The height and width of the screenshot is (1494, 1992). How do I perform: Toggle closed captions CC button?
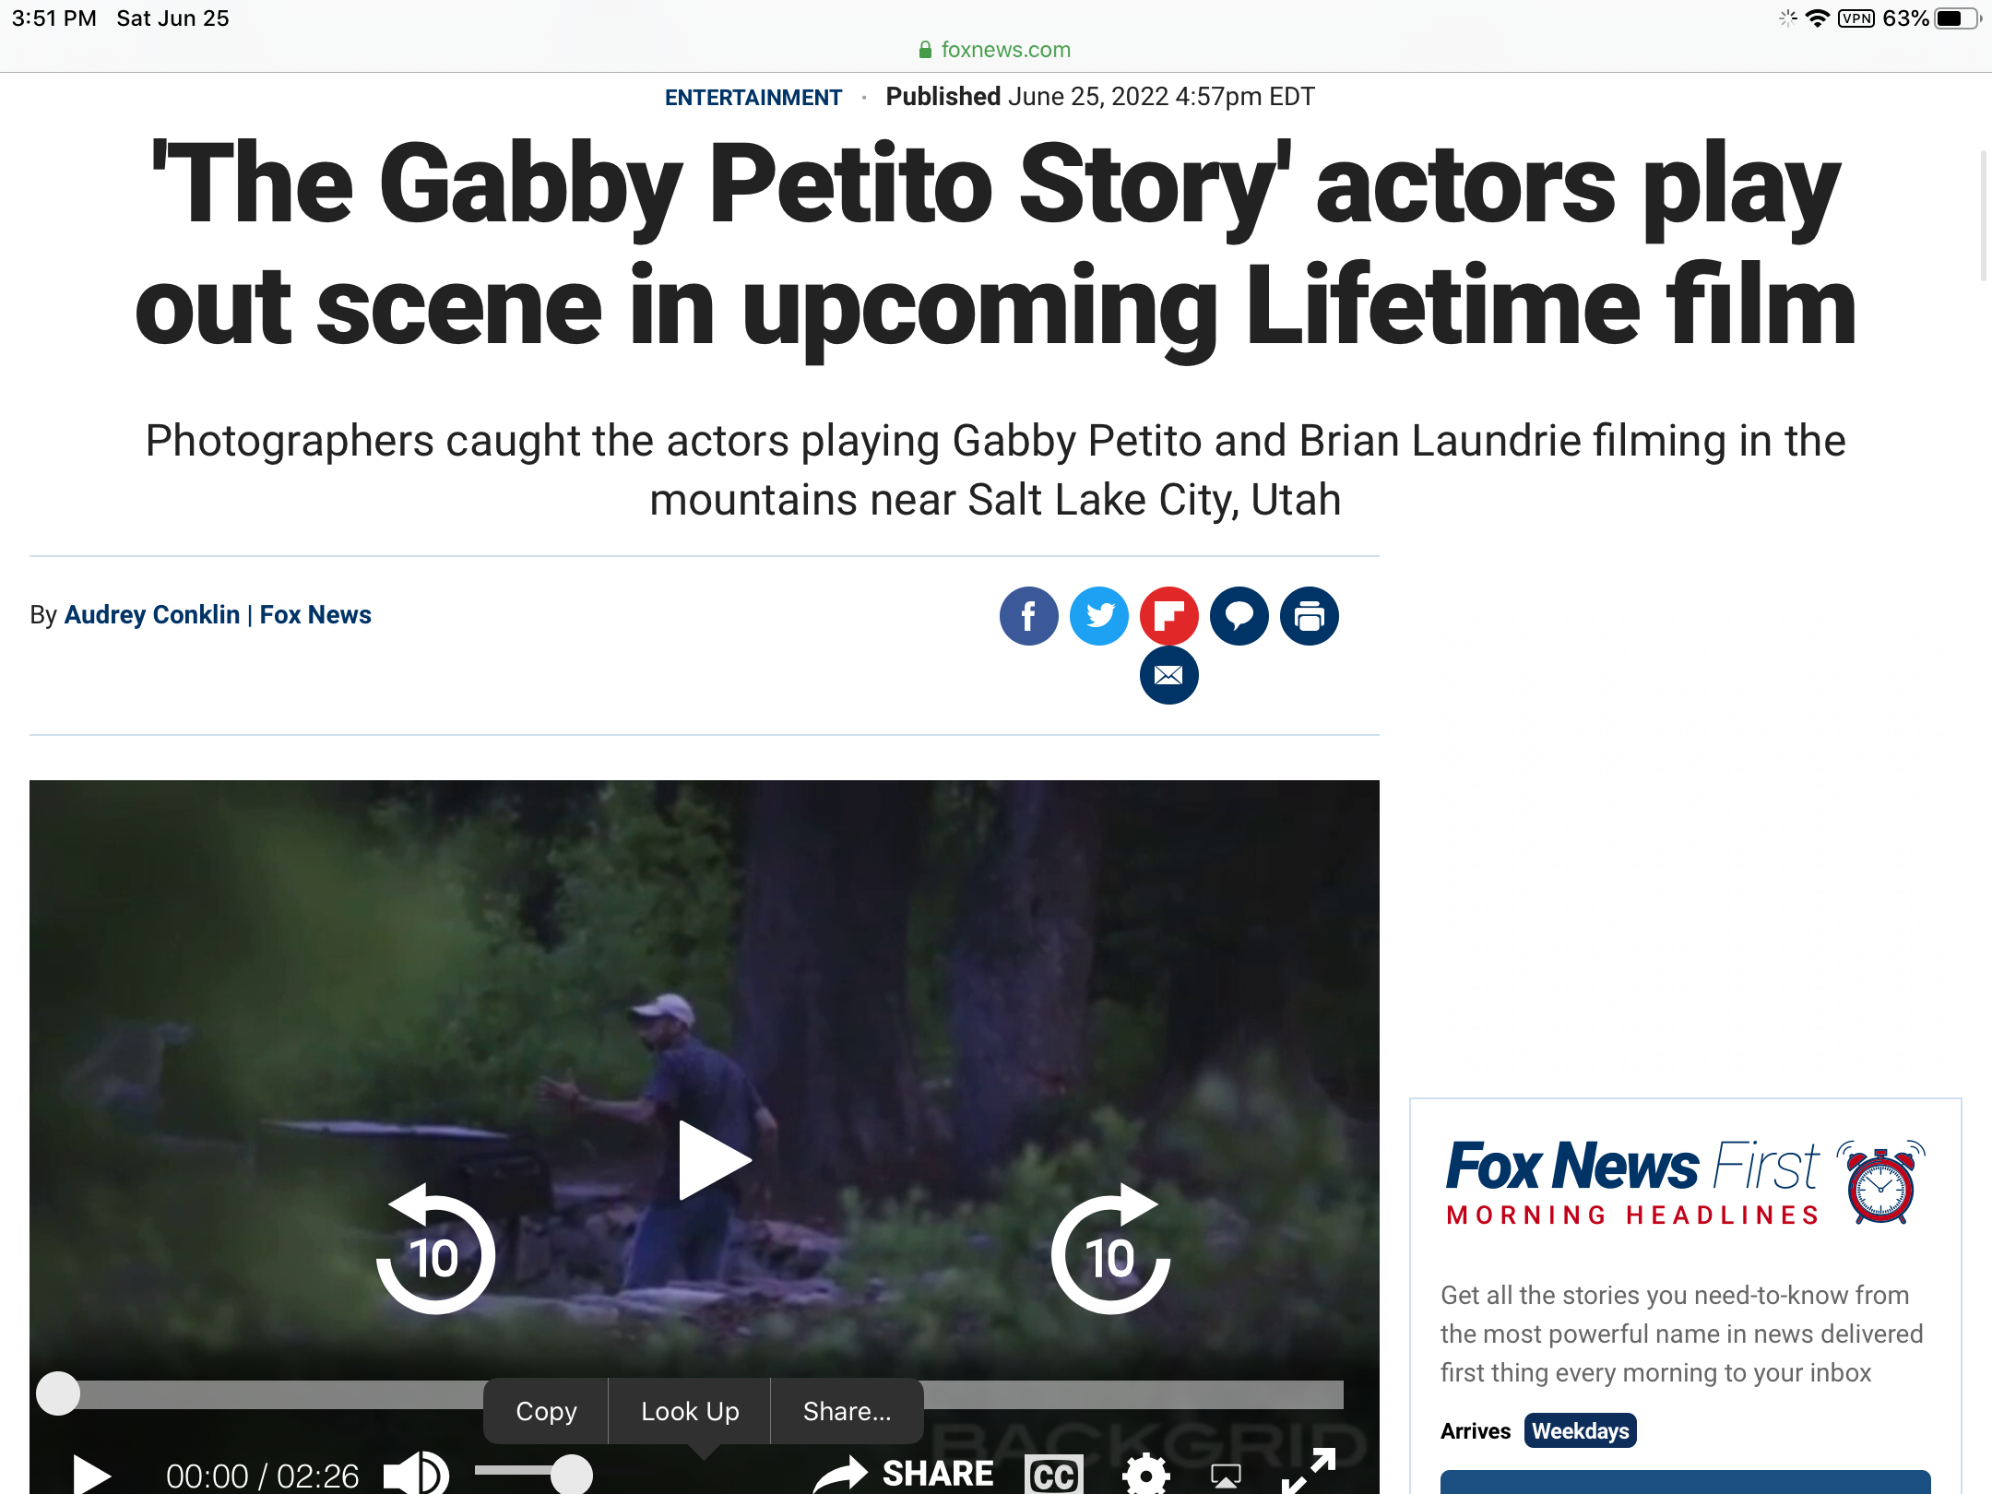[x=1054, y=1476]
